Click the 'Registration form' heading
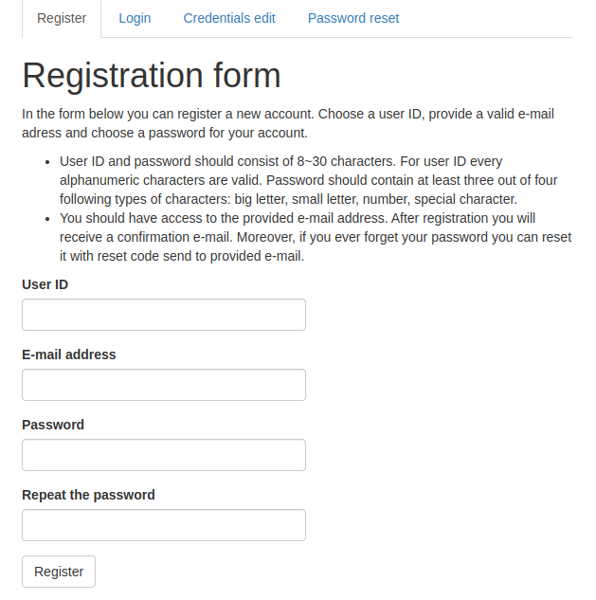 pyautogui.click(x=152, y=76)
